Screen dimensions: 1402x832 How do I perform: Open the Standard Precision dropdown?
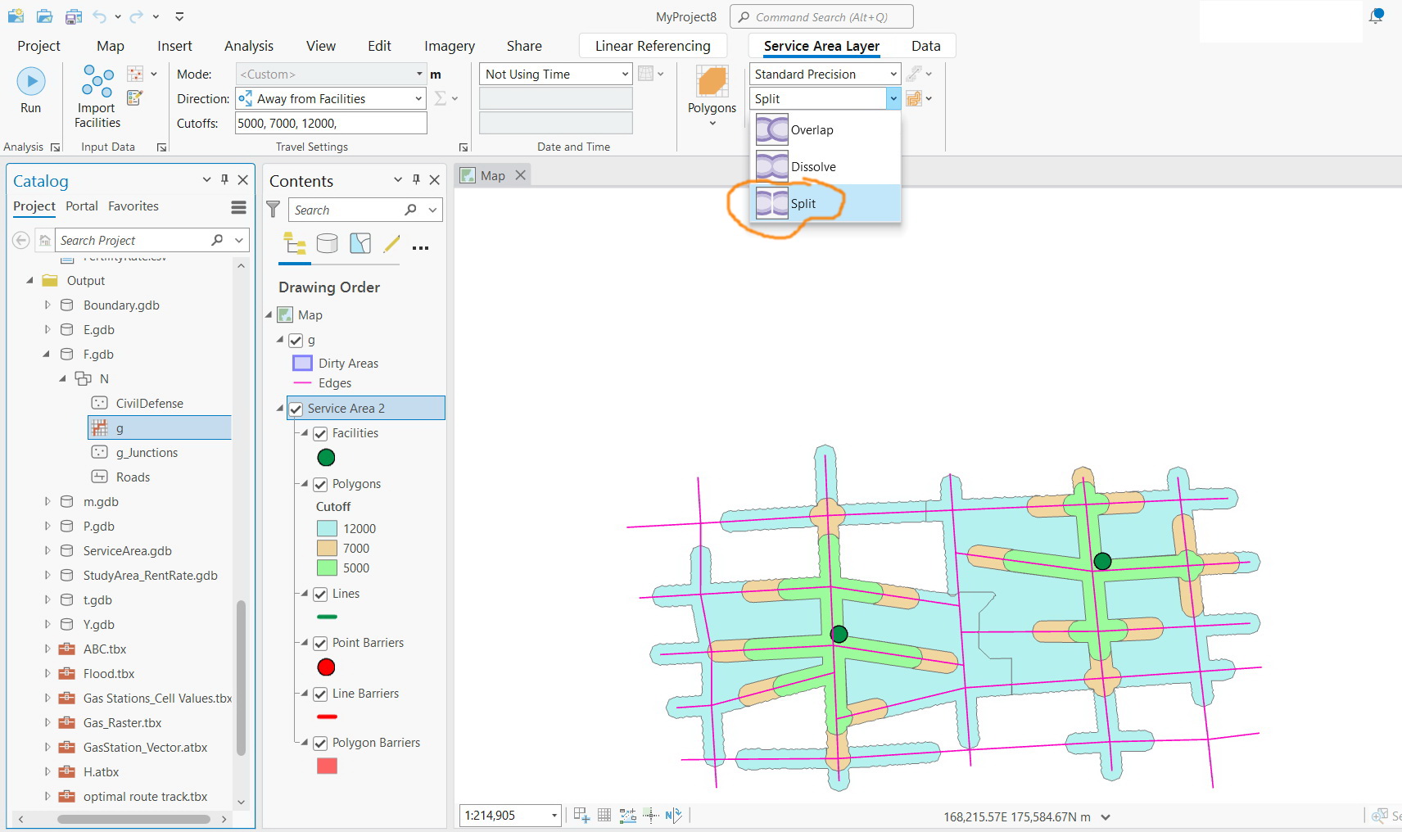825,74
